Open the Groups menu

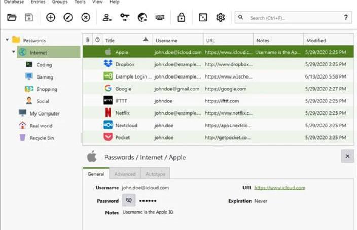[60, 2]
